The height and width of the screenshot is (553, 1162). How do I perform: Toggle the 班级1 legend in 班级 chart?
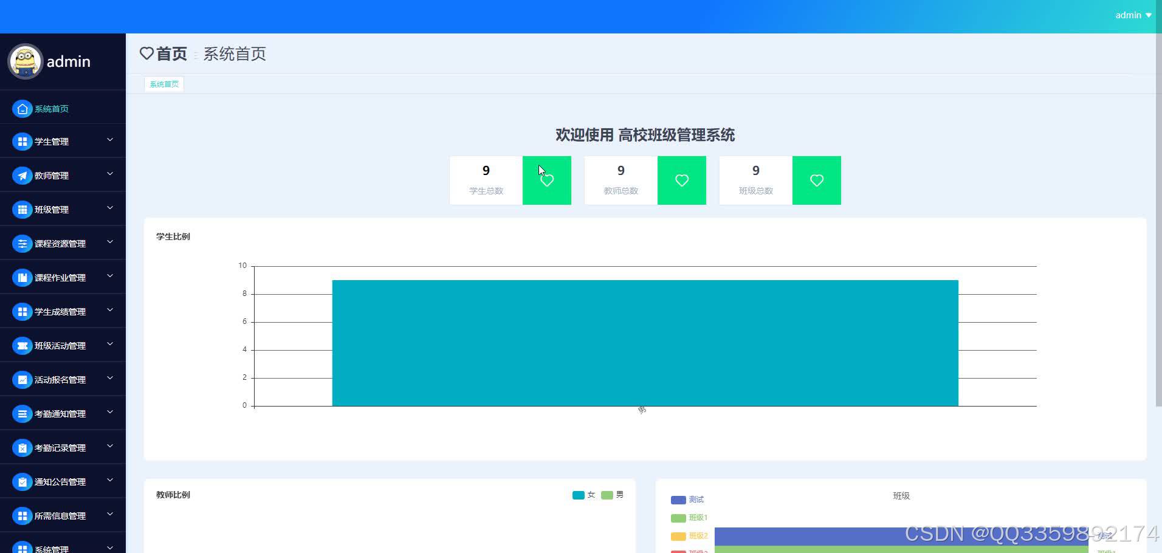[689, 518]
